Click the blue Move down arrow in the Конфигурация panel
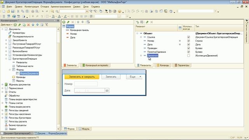Screen dimensions: 249x140 point(37,25)
